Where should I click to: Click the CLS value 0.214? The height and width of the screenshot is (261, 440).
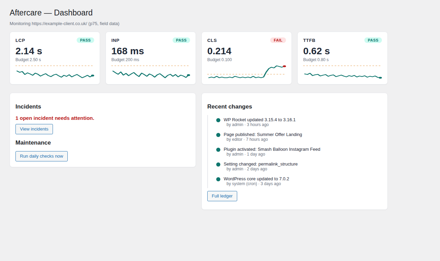click(x=219, y=51)
